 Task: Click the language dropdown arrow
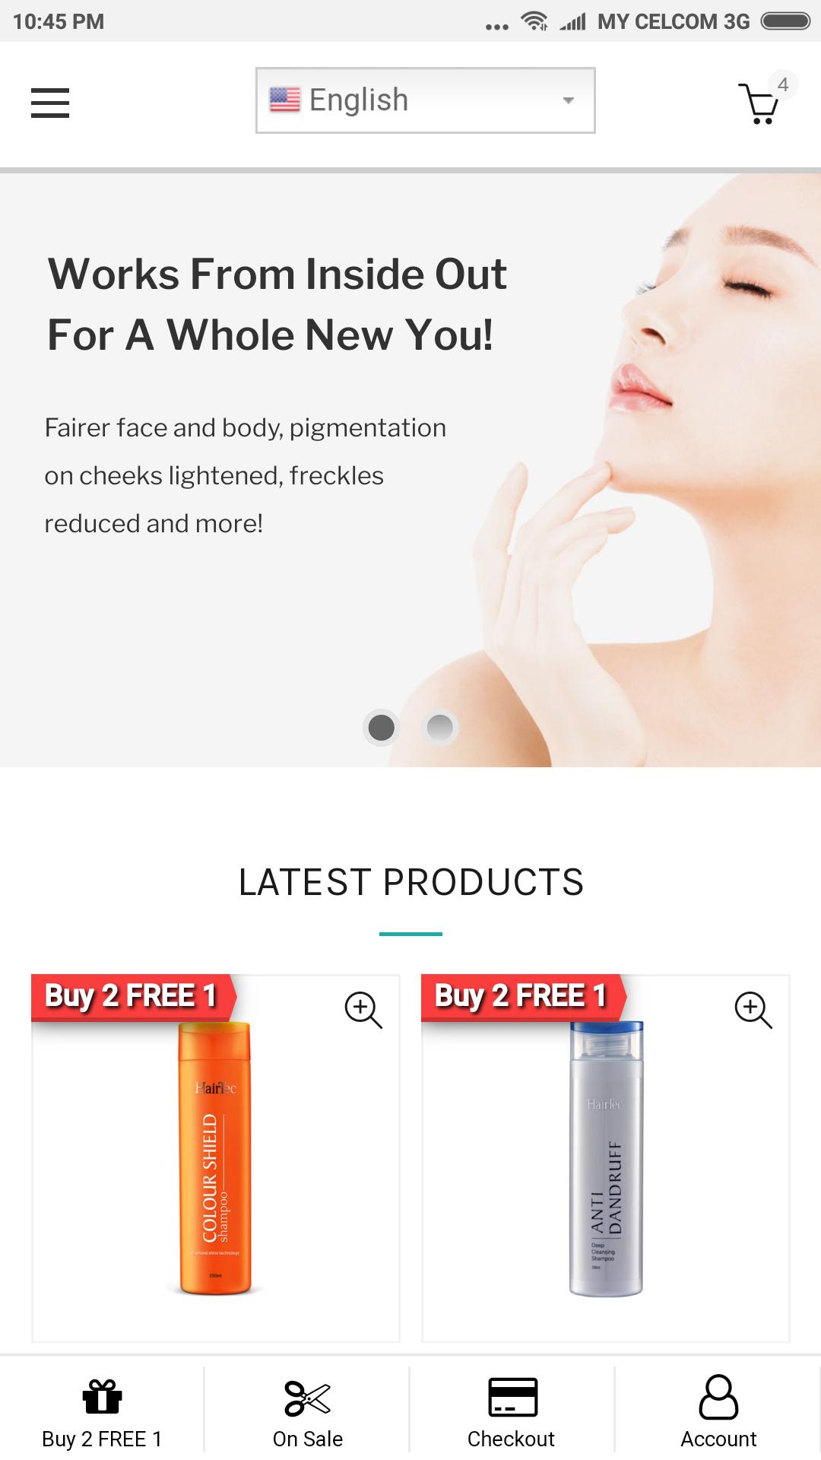pyautogui.click(x=568, y=100)
